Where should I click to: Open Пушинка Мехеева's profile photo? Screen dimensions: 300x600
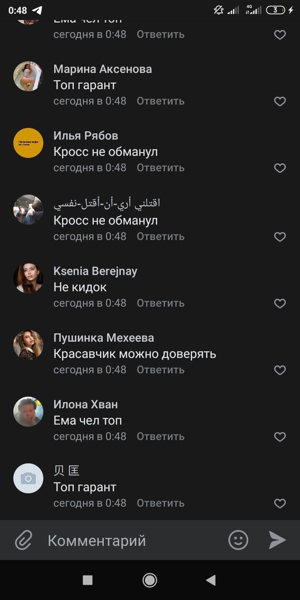pos(28,345)
